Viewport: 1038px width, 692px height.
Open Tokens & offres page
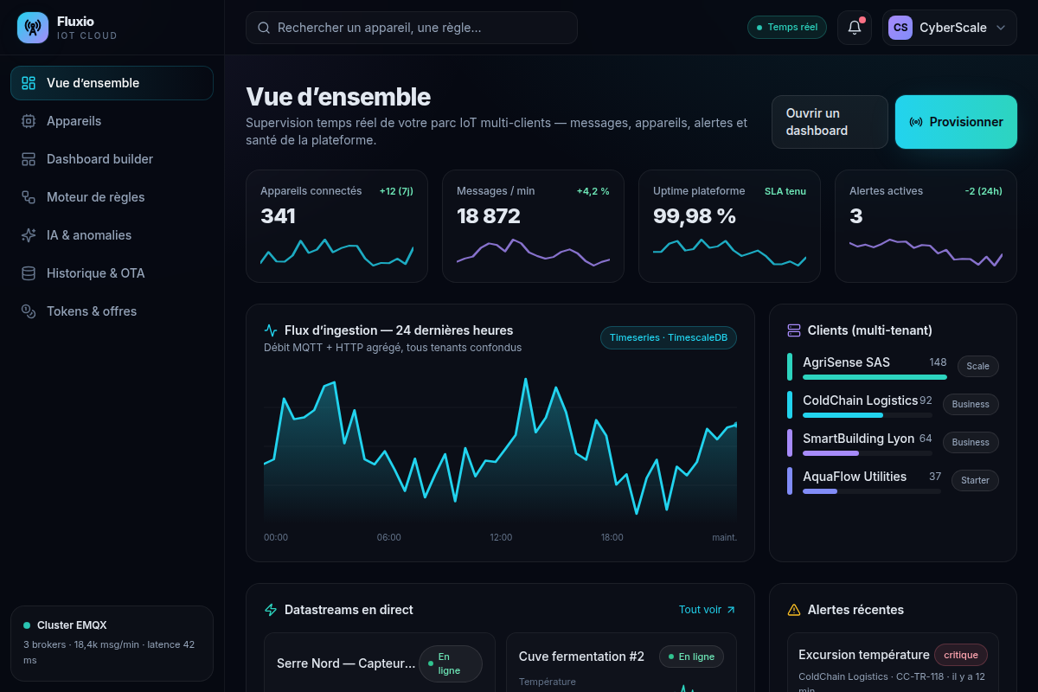pyautogui.click(x=112, y=311)
